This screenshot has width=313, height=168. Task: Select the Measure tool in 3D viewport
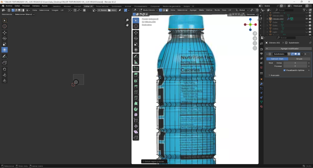[x=136, y=62]
